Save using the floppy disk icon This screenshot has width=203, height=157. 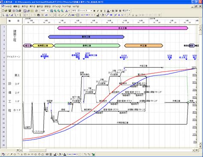(x=10, y=11)
